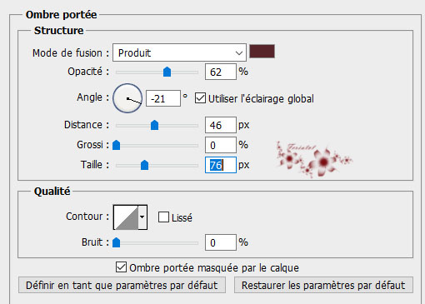This screenshot has width=425, height=304.
Task: Click the angle dial control
Action: [127, 98]
